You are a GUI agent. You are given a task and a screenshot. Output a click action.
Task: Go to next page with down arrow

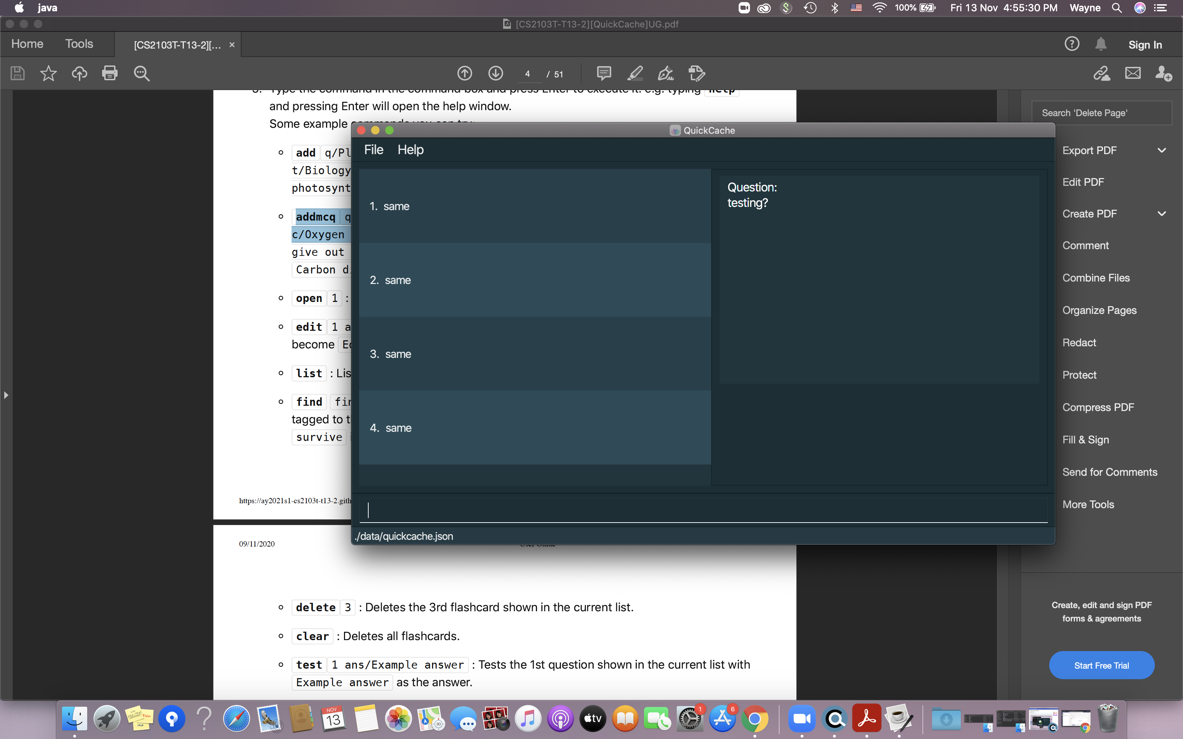(495, 73)
